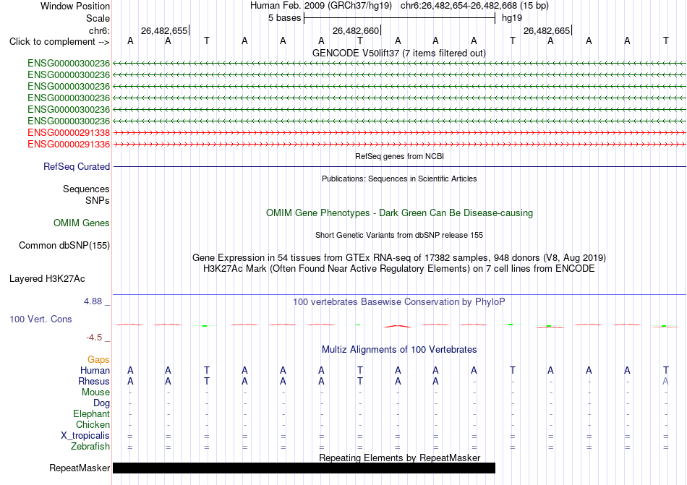Click the GTEx Gene Expression track title
This screenshot has height=485, width=687.
(x=399, y=258)
